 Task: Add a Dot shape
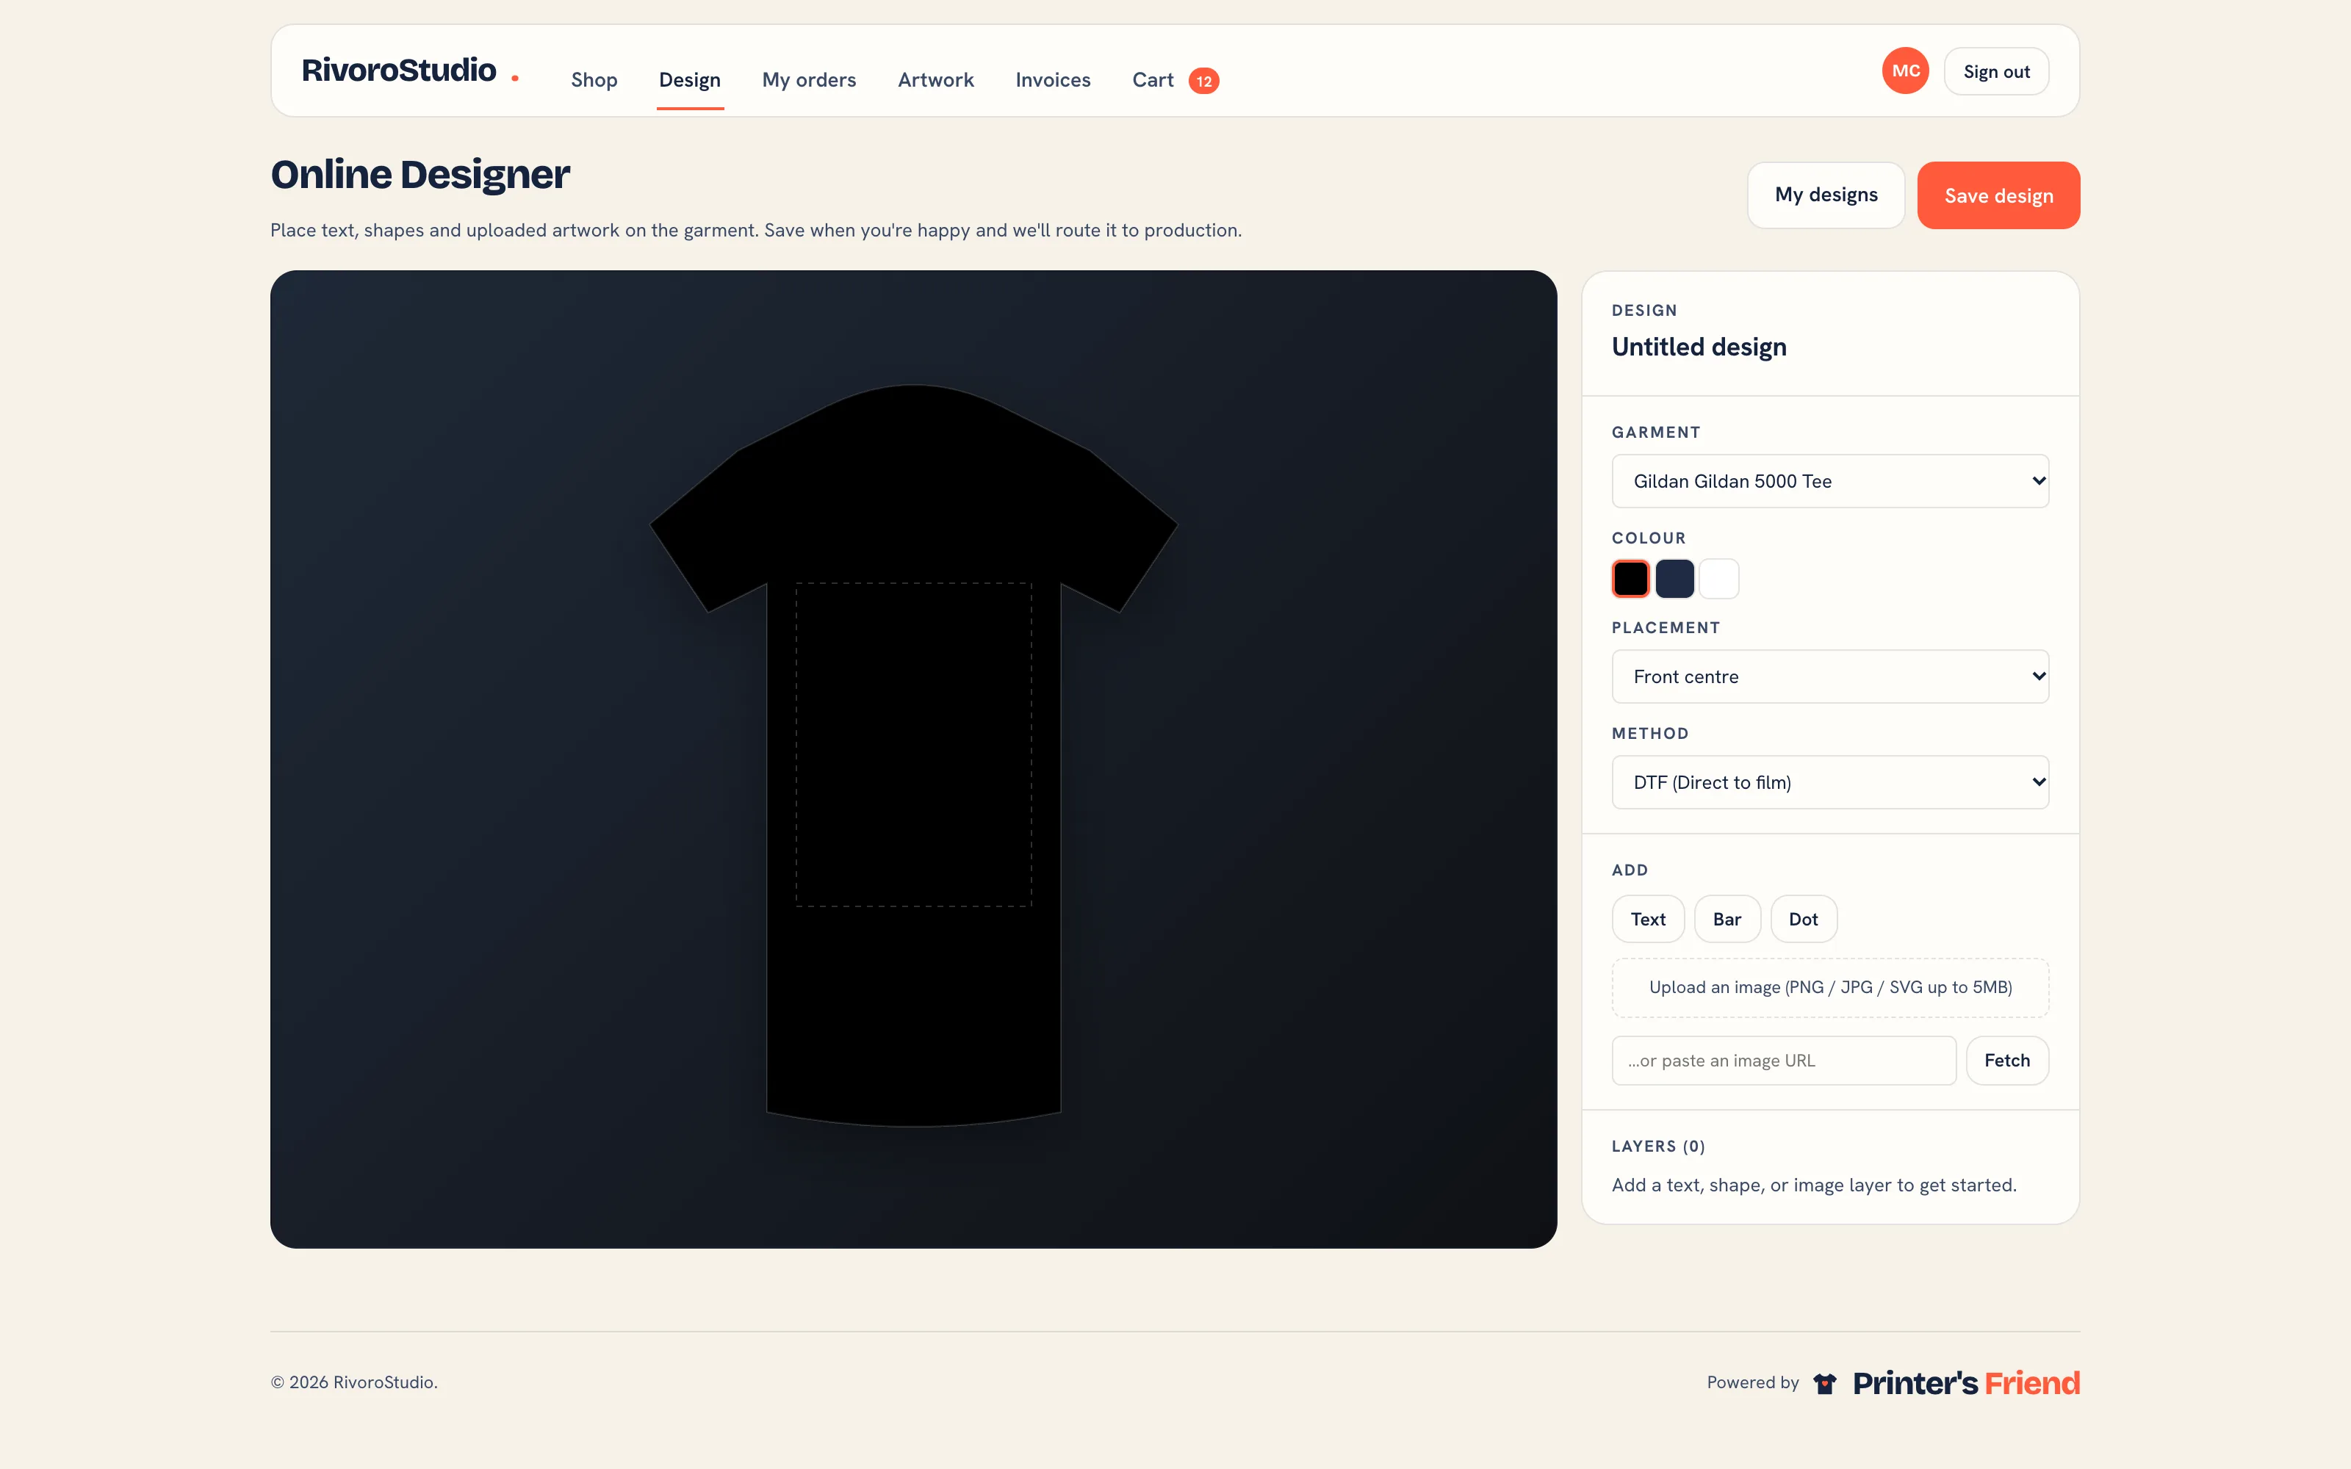coord(1803,919)
